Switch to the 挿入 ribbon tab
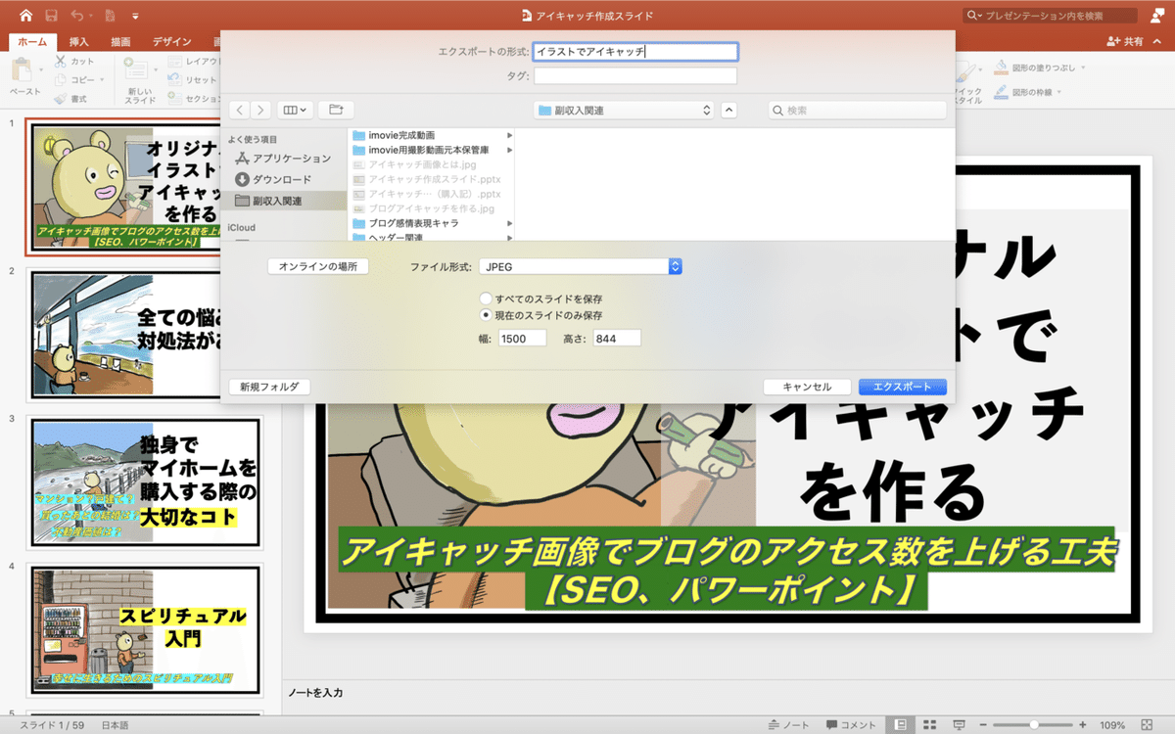The width and height of the screenshot is (1175, 734). (x=78, y=41)
